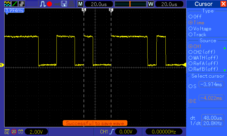Click the yellow trigger level arrow
Screen dimensions: 227x136
pyautogui.click(x=184, y=65)
